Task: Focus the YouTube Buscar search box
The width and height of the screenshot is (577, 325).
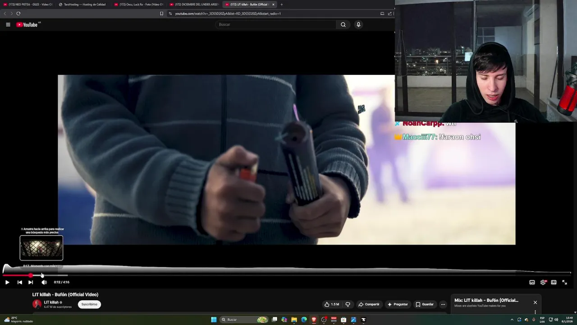Action: 276,24
